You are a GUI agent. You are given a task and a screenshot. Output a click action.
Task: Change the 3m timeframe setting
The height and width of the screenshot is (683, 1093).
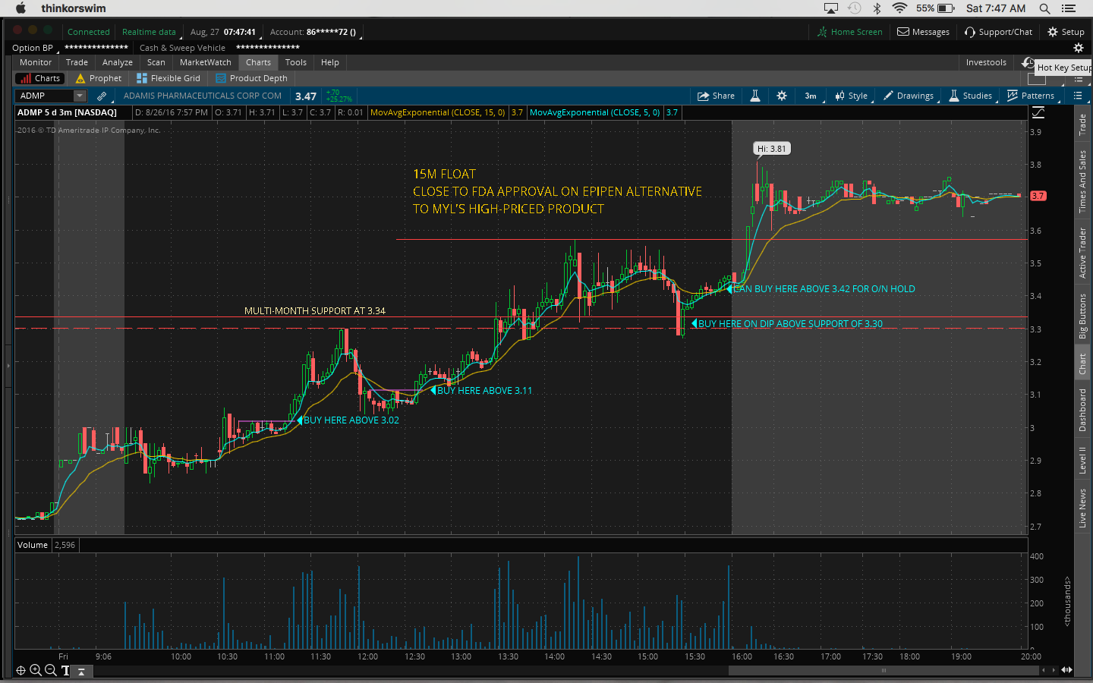(811, 96)
